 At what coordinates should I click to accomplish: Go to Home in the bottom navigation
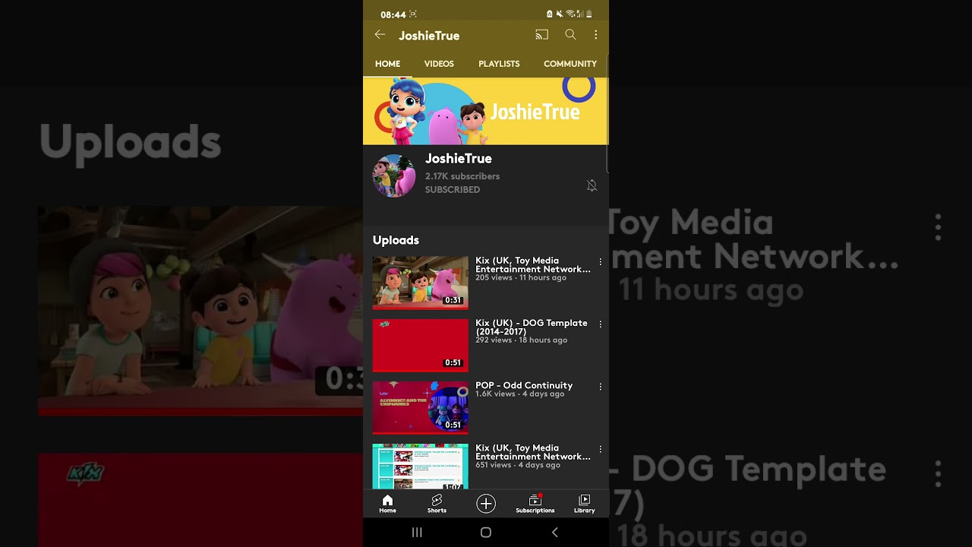pos(387,504)
